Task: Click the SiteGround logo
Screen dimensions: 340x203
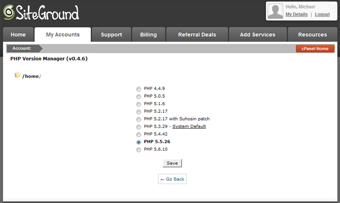Action: tap(41, 13)
